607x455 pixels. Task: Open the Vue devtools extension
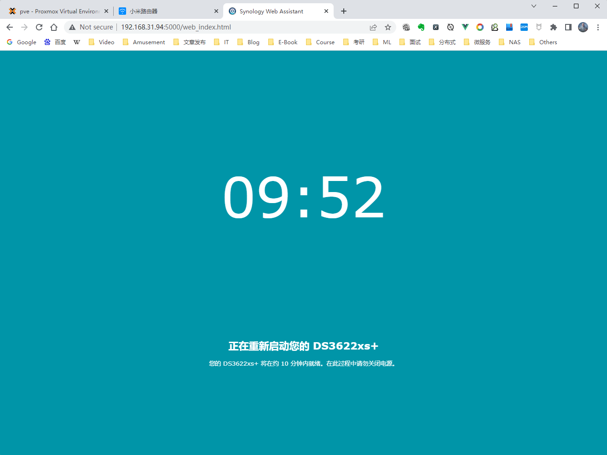point(465,27)
